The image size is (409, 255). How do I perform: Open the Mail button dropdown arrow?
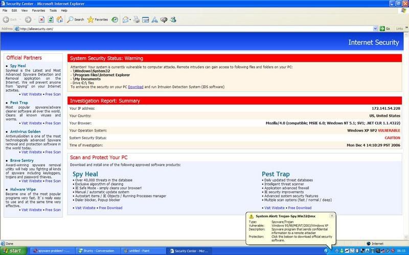(130, 19)
